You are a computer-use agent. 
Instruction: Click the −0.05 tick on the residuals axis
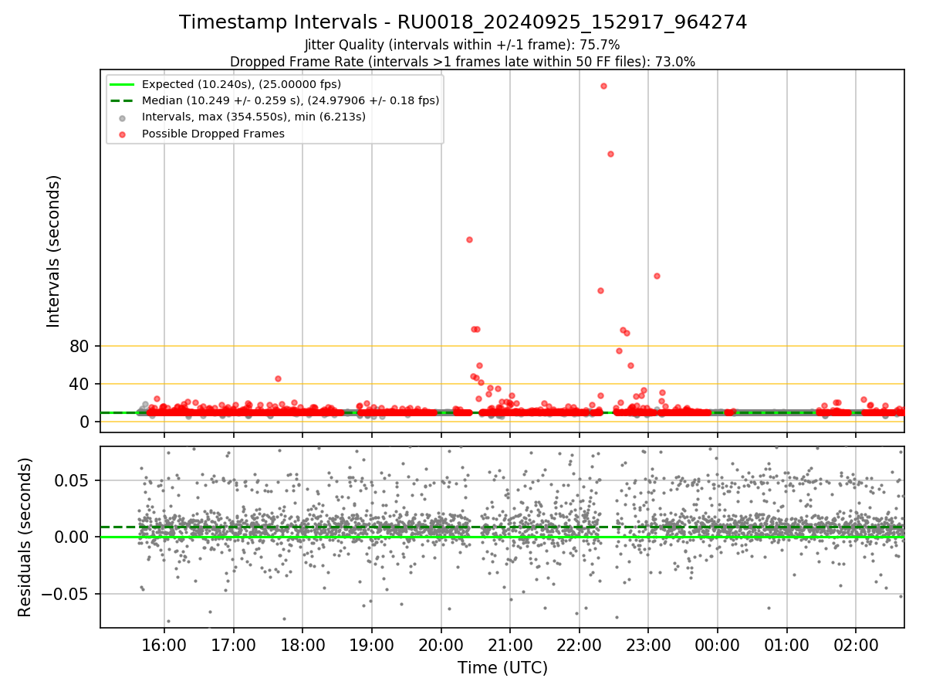click(x=66, y=594)
